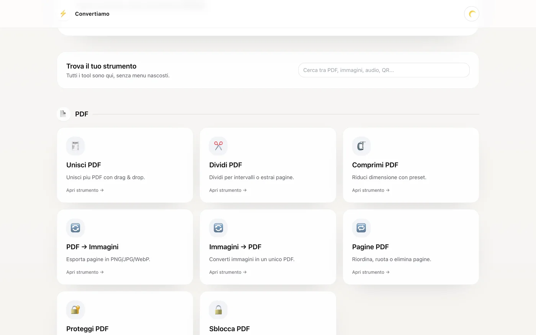Click the clamp icon for Comprimi PDF
The width and height of the screenshot is (536, 335).
[x=361, y=146]
